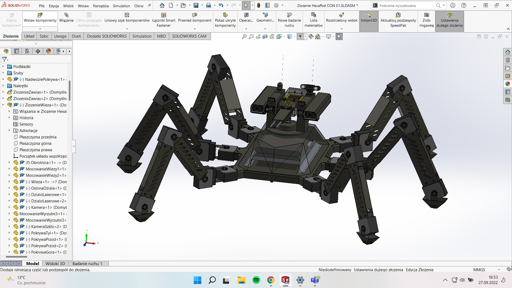The height and width of the screenshot is (288, 512).
Task: Switch to the Oceń tab
Action: coord(76,36)
